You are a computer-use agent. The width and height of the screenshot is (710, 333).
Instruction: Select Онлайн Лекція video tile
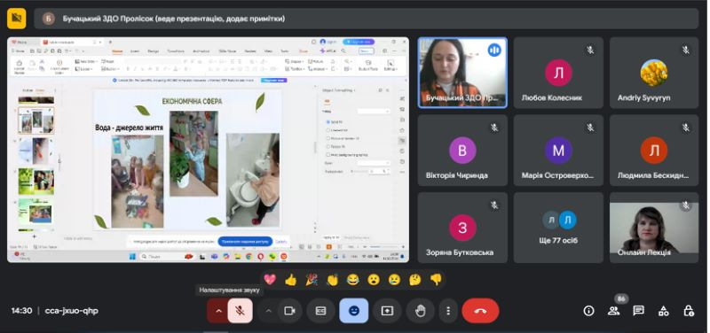click(x=654, y=228)
